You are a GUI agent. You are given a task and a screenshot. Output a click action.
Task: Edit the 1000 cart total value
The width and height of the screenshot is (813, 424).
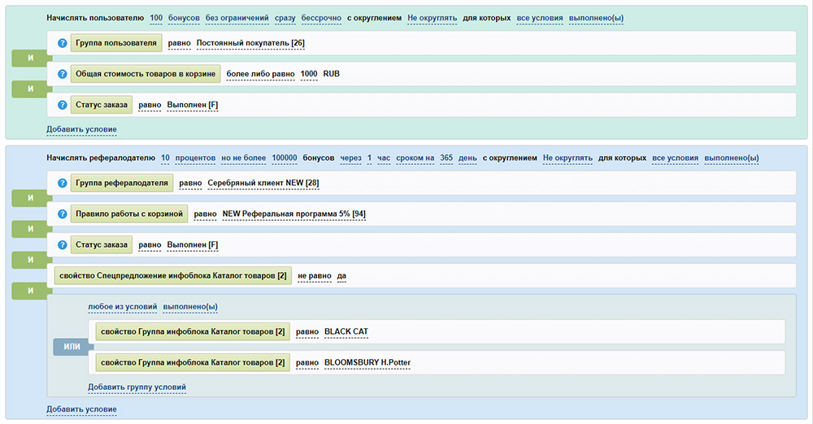click(x=309, y=74)
